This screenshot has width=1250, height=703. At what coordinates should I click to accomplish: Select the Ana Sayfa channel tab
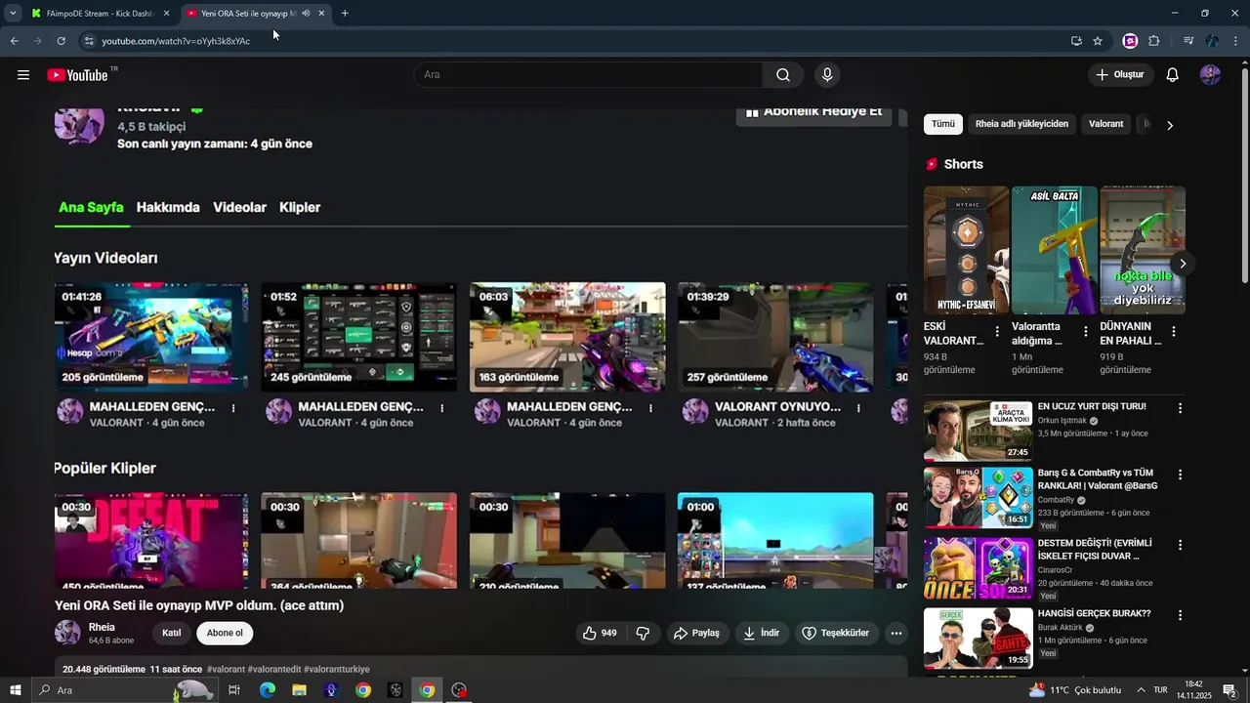coord(91,207)
